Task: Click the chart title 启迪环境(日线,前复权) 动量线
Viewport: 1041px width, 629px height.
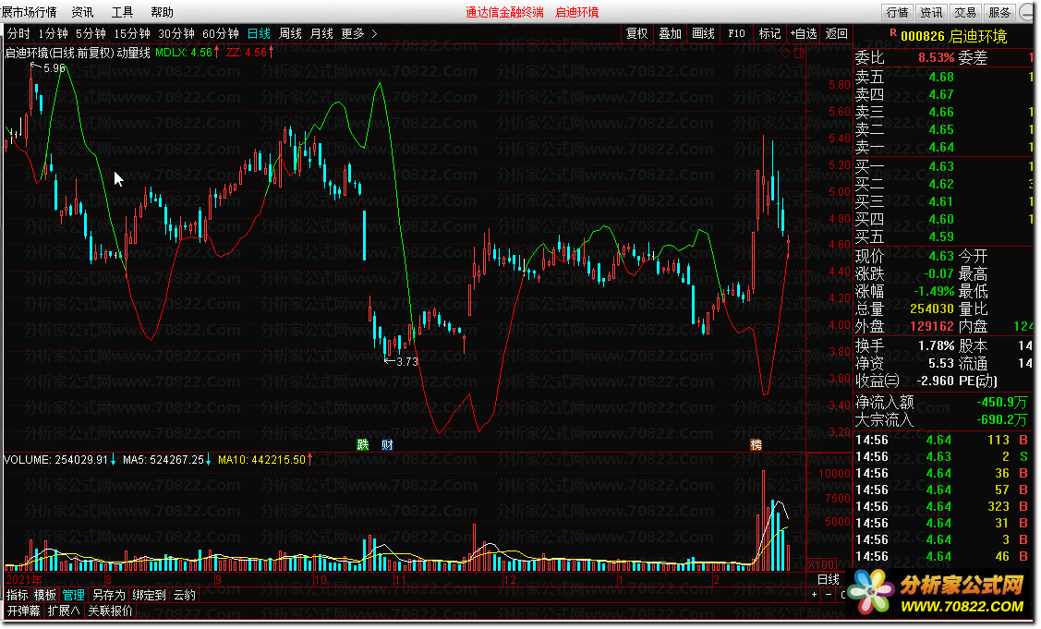Action: [78, 53]
